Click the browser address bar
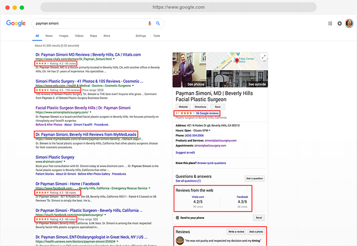 pyautogui.click(x=178, y=7)
